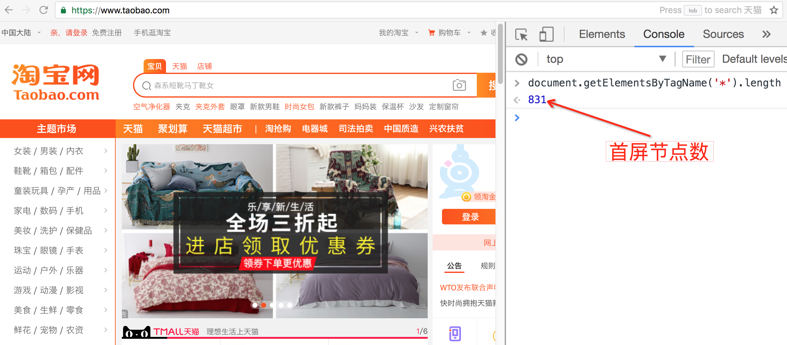This screenshot has width=787, height=345.
Task: Open camera image search icon
Action: (459, 85)
